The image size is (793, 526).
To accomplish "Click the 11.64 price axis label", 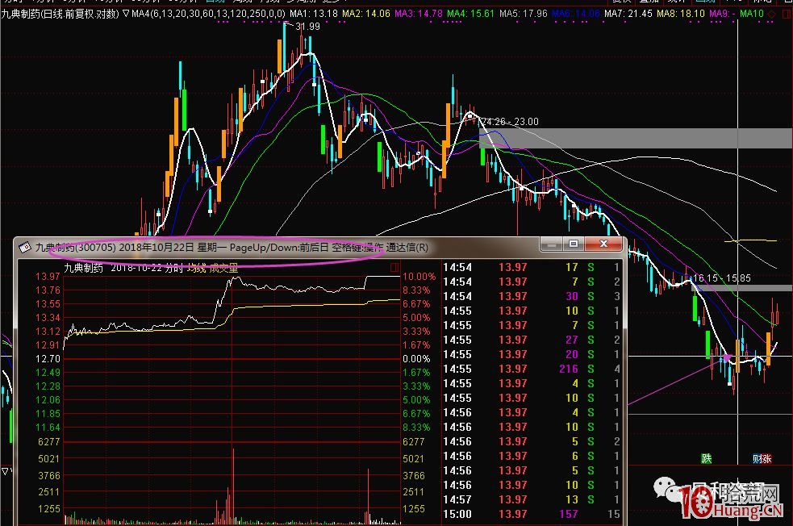I will [x=48, y=428].
